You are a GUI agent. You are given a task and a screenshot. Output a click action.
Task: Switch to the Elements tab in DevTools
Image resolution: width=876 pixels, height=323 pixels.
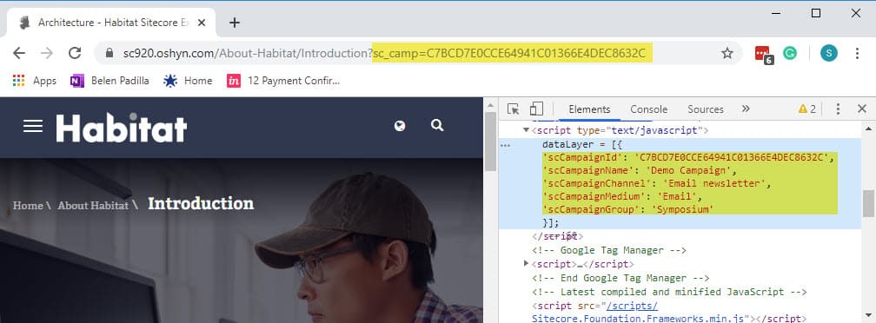pyautogui.click(x=589, y=109)
